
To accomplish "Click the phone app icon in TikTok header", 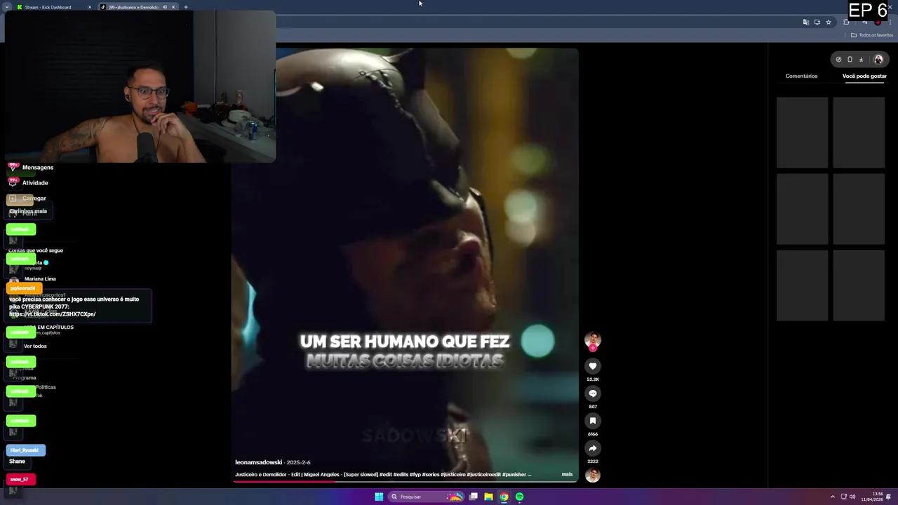I will (850, 60).
